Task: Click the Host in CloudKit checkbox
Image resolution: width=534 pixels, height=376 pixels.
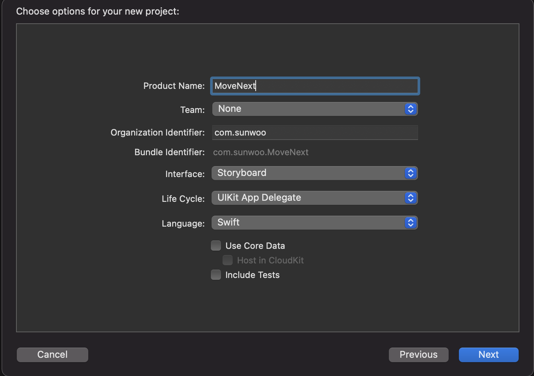Action: click(x=228, y=261)
